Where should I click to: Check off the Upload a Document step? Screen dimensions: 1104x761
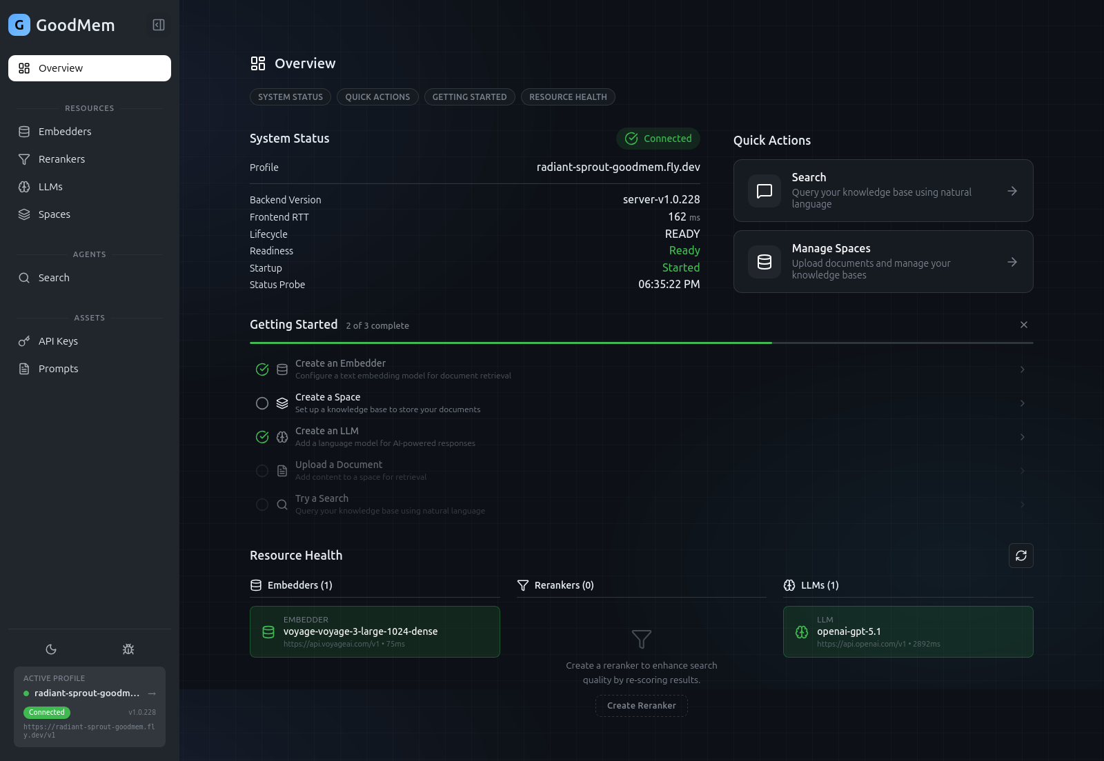[262, 471]
